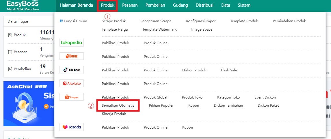Open Template Watermark link
Image resolution: width=331 pixels, height=139 pixels.
click(159, 29)
